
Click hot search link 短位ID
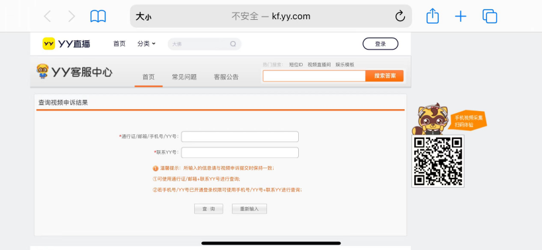296,64
